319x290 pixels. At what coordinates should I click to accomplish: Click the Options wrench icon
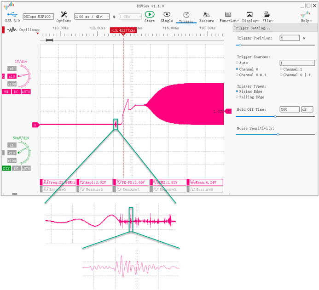click(x=64, y=15)
